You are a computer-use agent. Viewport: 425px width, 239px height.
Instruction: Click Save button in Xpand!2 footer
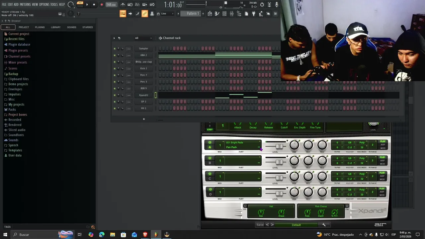pos(260,225)
